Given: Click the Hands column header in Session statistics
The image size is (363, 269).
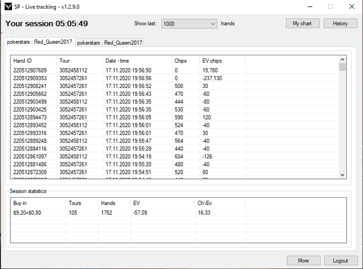Looking at the screenshot, I should coord(115,203).
